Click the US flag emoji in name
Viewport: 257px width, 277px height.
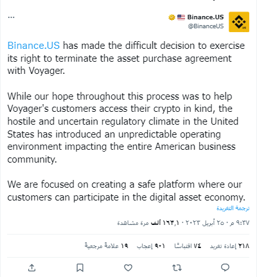(181, 17)
